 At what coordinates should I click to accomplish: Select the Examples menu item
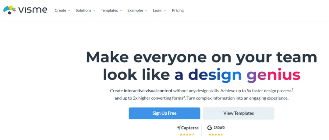pyautogui.click(x=135, y=10)
